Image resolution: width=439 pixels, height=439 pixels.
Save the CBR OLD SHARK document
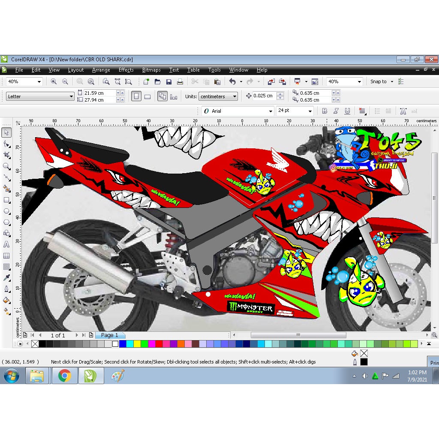coord(168,81)
